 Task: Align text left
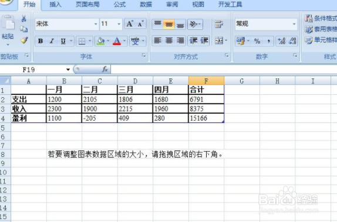158,40
